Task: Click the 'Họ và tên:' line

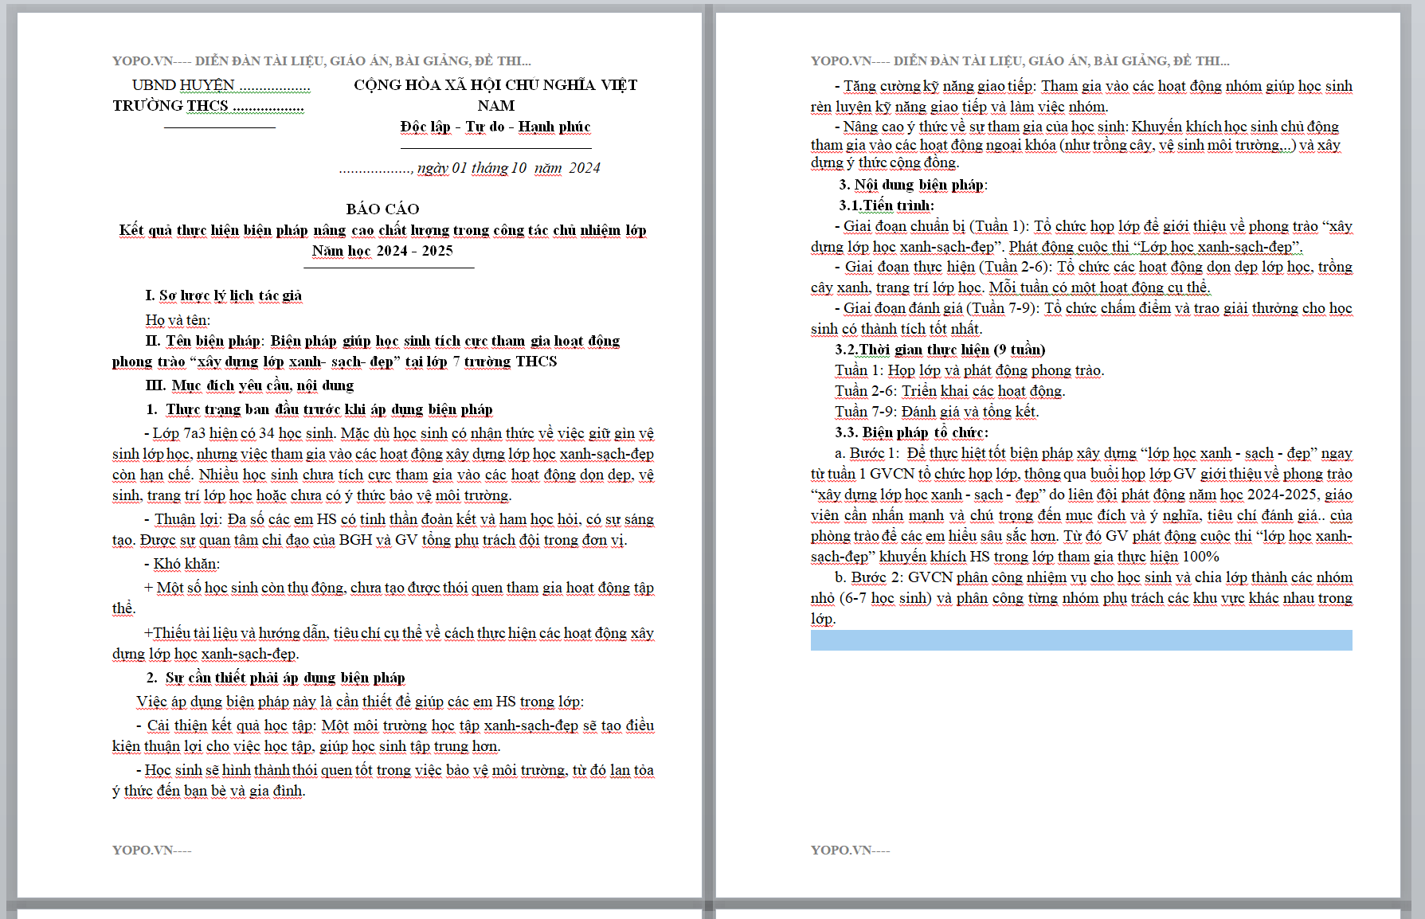Action: click(178, 320)
